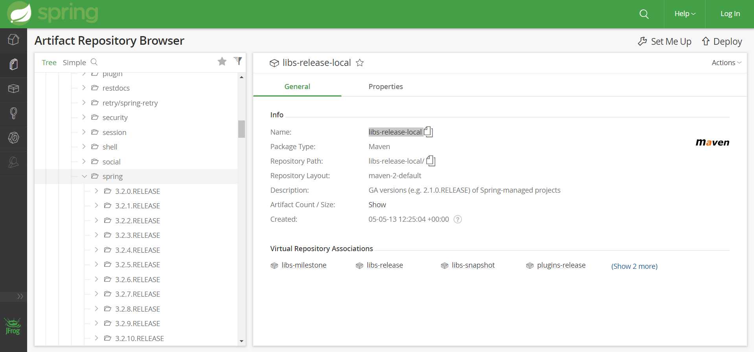This screenshot has width=754, height=352.
Task: Open the Help dropdown menu
Action: (x=685, y=14)
